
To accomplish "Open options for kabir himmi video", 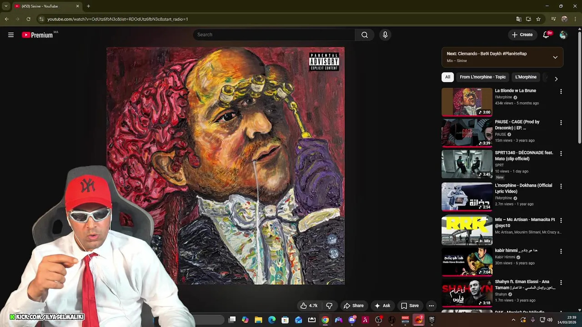I will pos(561,251).
